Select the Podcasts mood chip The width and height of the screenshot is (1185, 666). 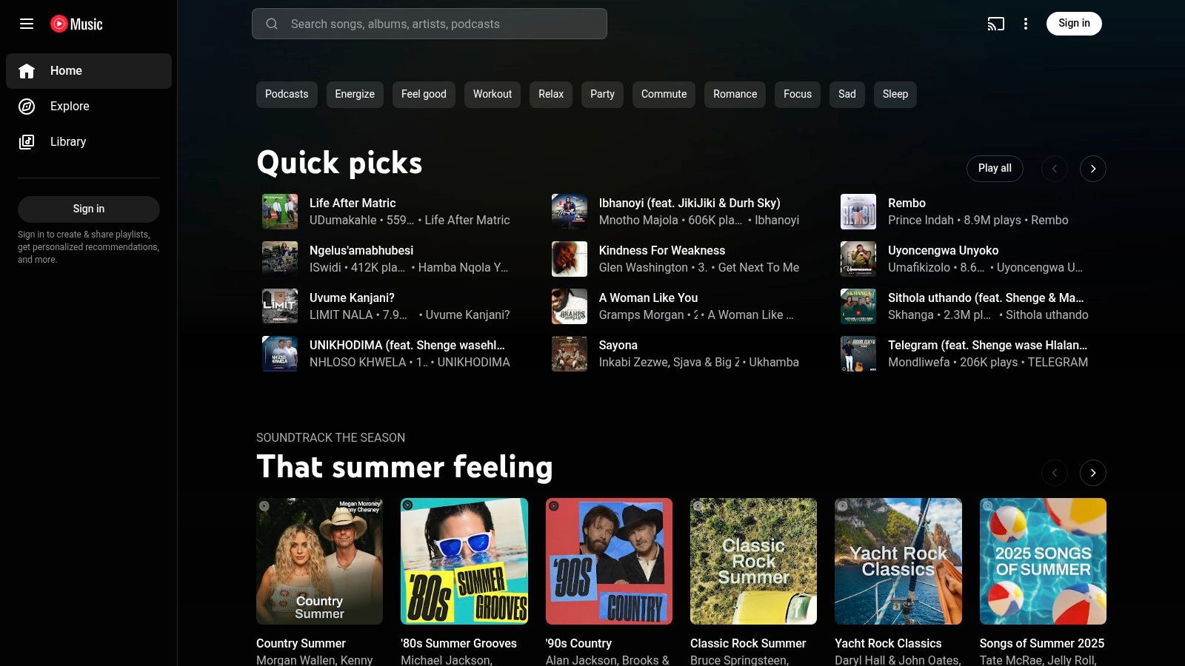point(287,94)
